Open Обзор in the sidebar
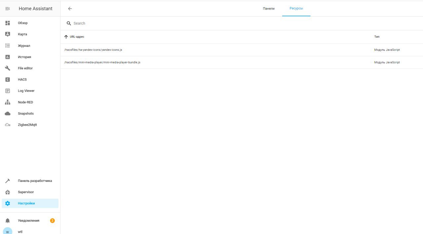The image size is (423, 234). click(x=30, y=23)
